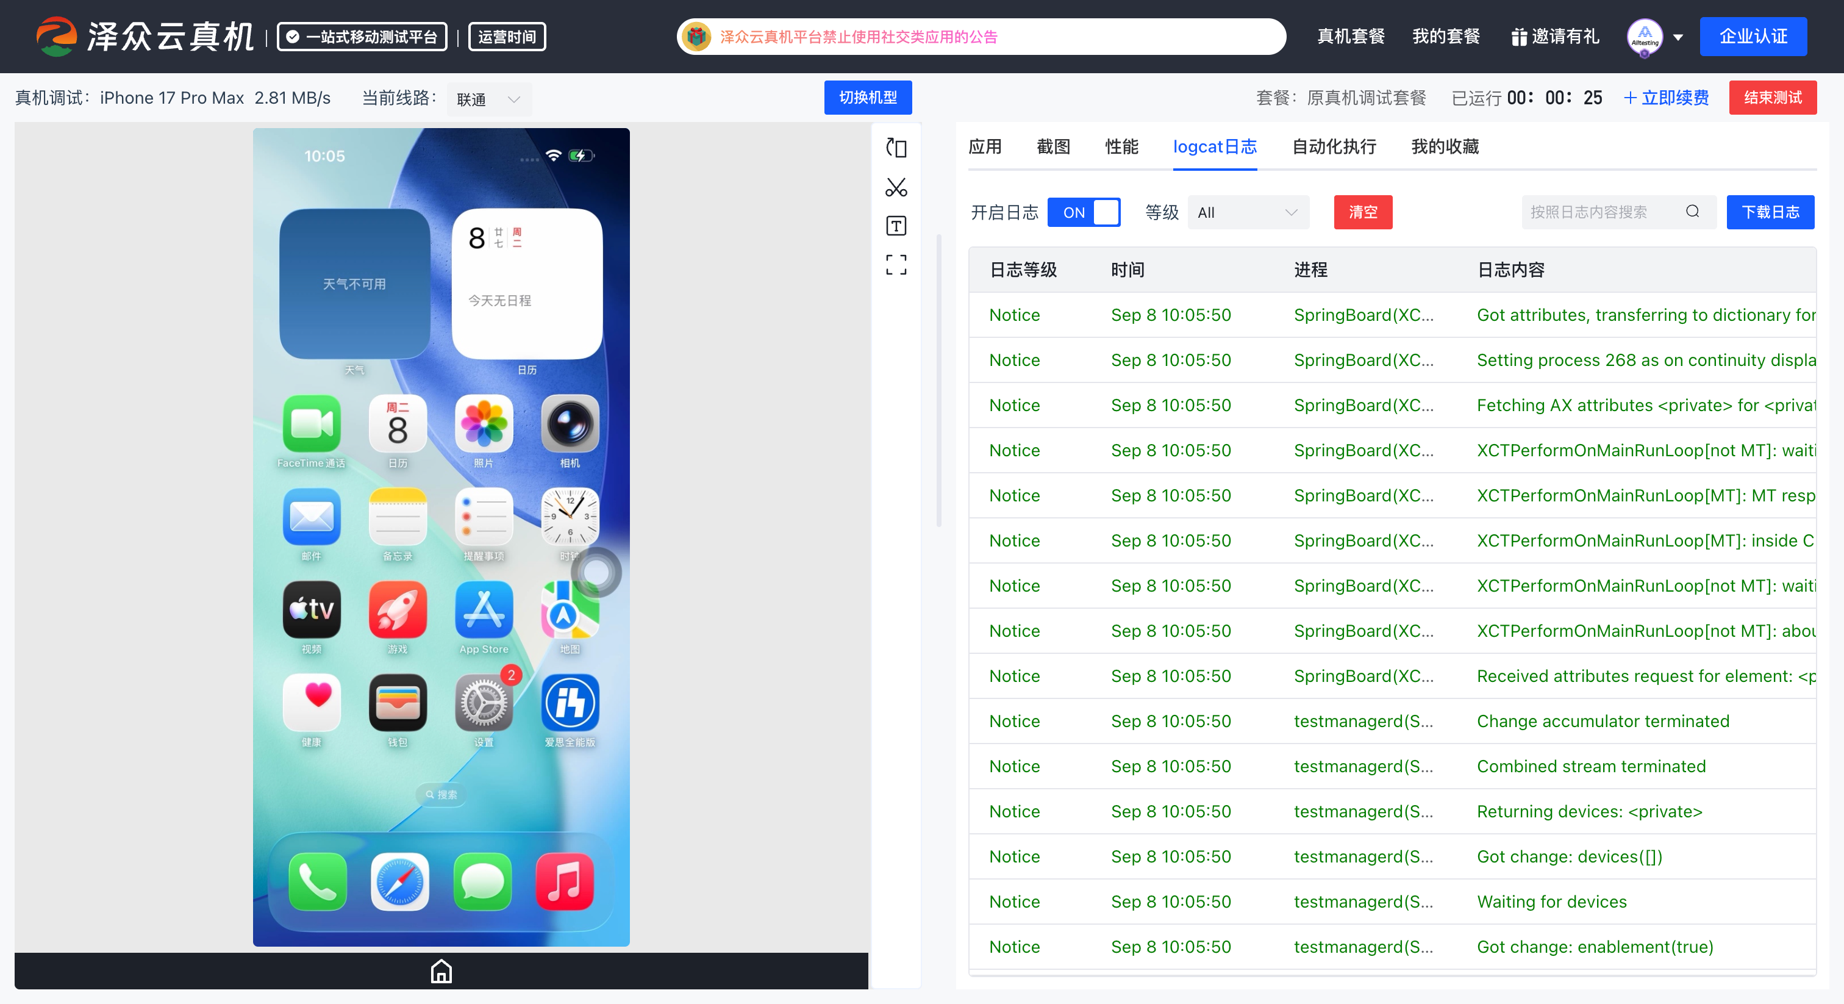Select the logcat日志 tab

pyautogui.click(x=1214, y=147)
